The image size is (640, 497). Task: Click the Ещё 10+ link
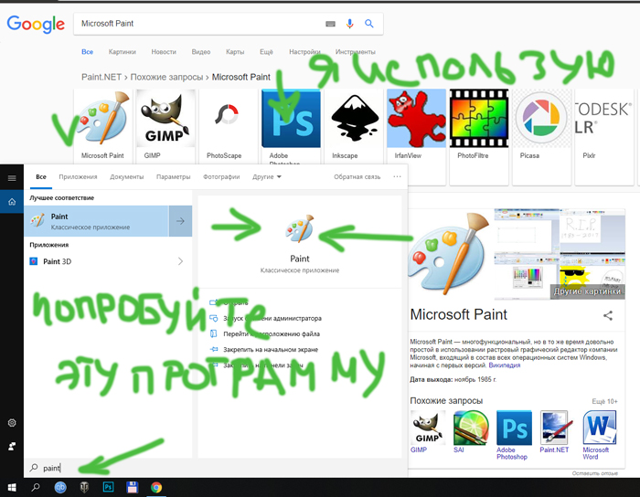(x=605, y=402)
